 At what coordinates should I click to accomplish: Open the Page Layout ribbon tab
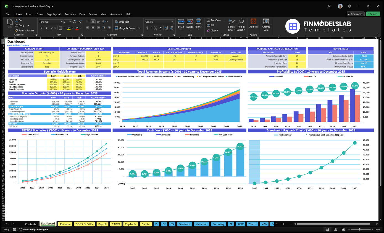pos(54,14)
